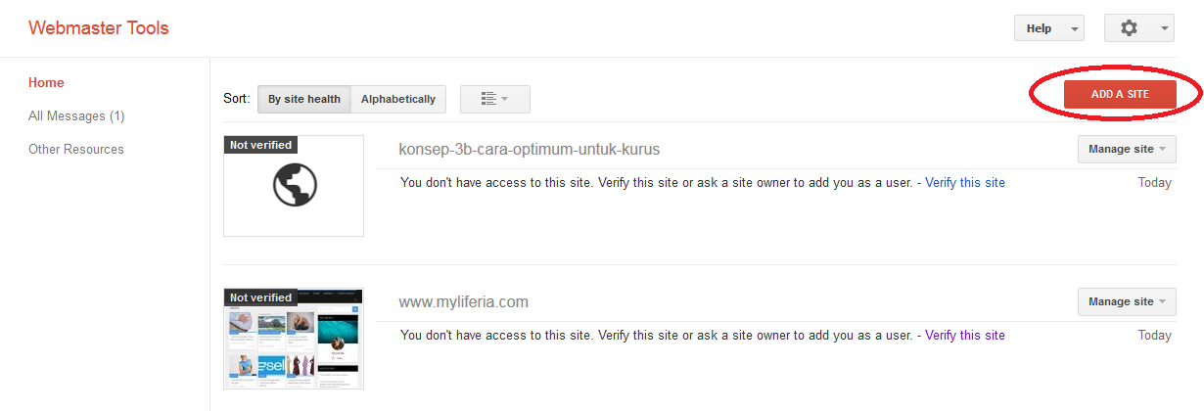The image size is (1204, 411).
Task: Open Manage site menu for www.myliferia.com
Action: [1127, 301]
